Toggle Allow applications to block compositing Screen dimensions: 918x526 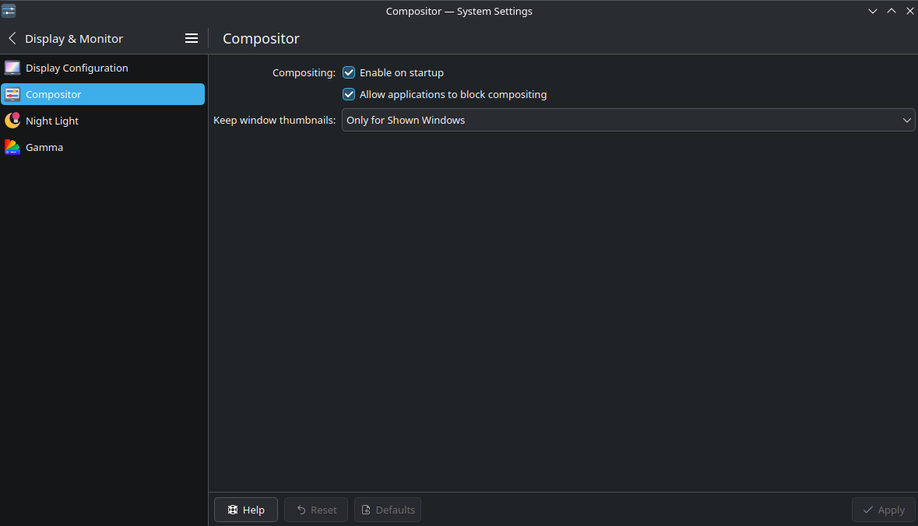click(x=349, y=94)
